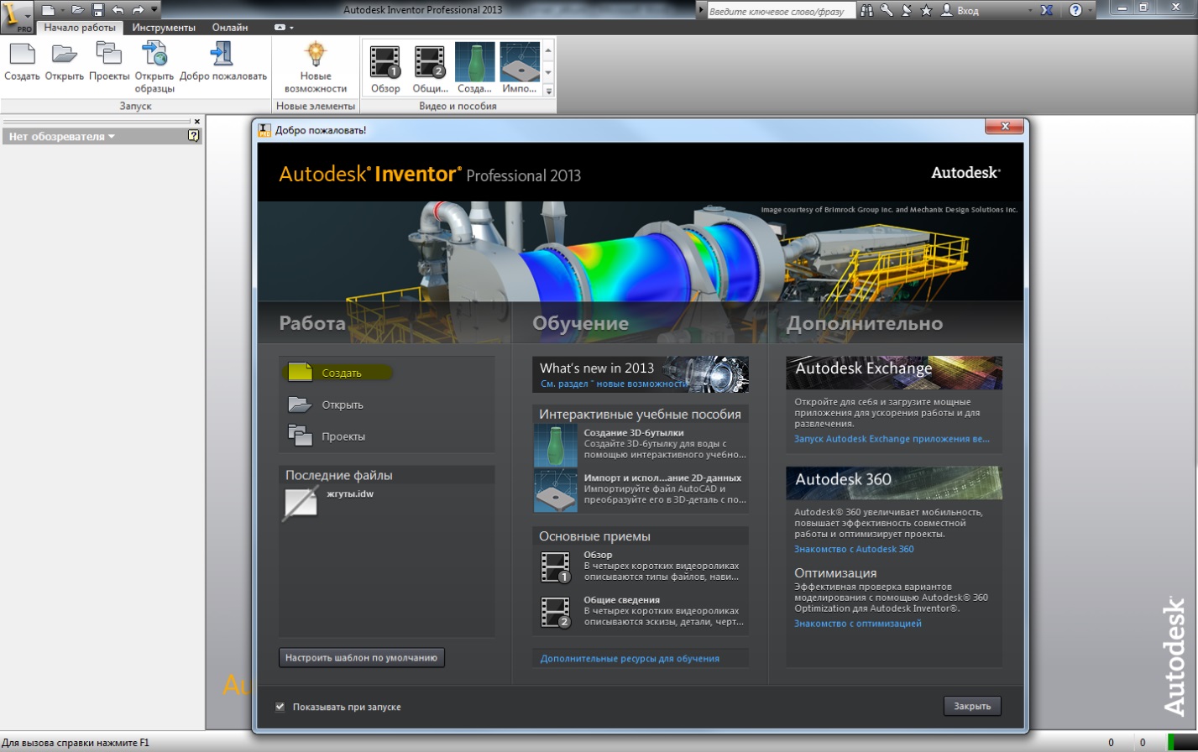Click the binoculars search icon

[866, 10]
